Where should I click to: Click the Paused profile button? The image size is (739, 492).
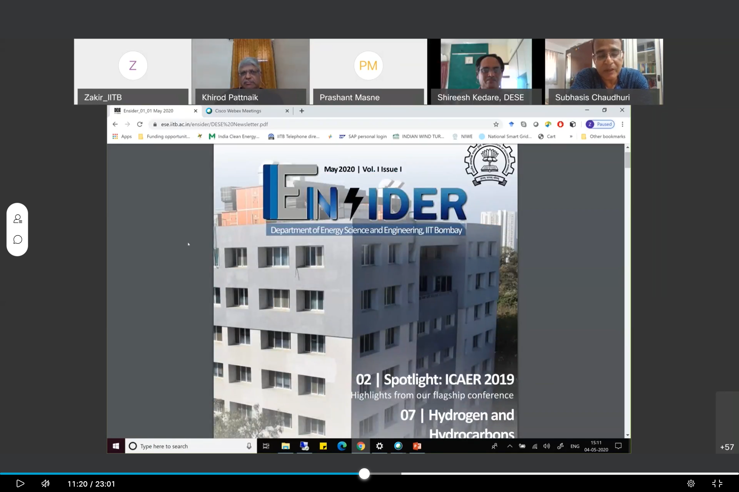(x=600, y=124)
